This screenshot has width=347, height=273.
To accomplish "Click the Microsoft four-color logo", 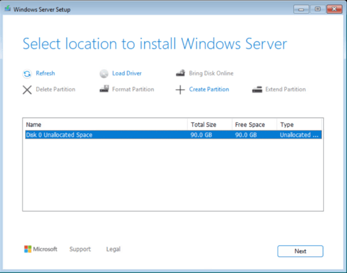I will click(x=28, y=249).
